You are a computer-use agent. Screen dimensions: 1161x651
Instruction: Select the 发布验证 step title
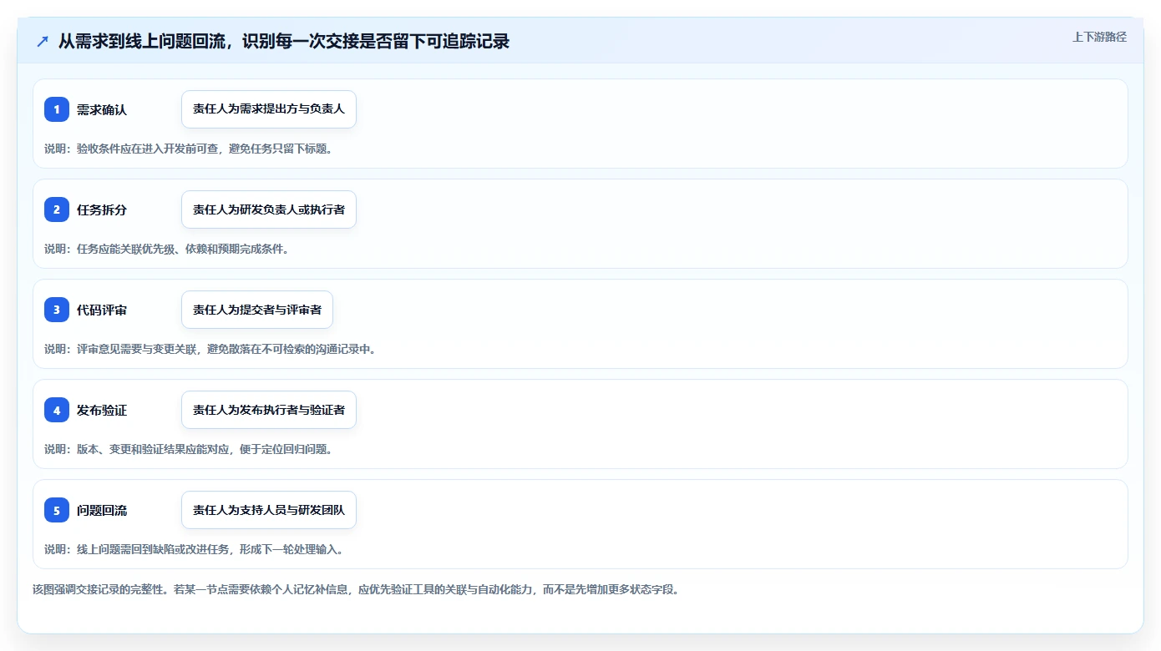[102, 410]
